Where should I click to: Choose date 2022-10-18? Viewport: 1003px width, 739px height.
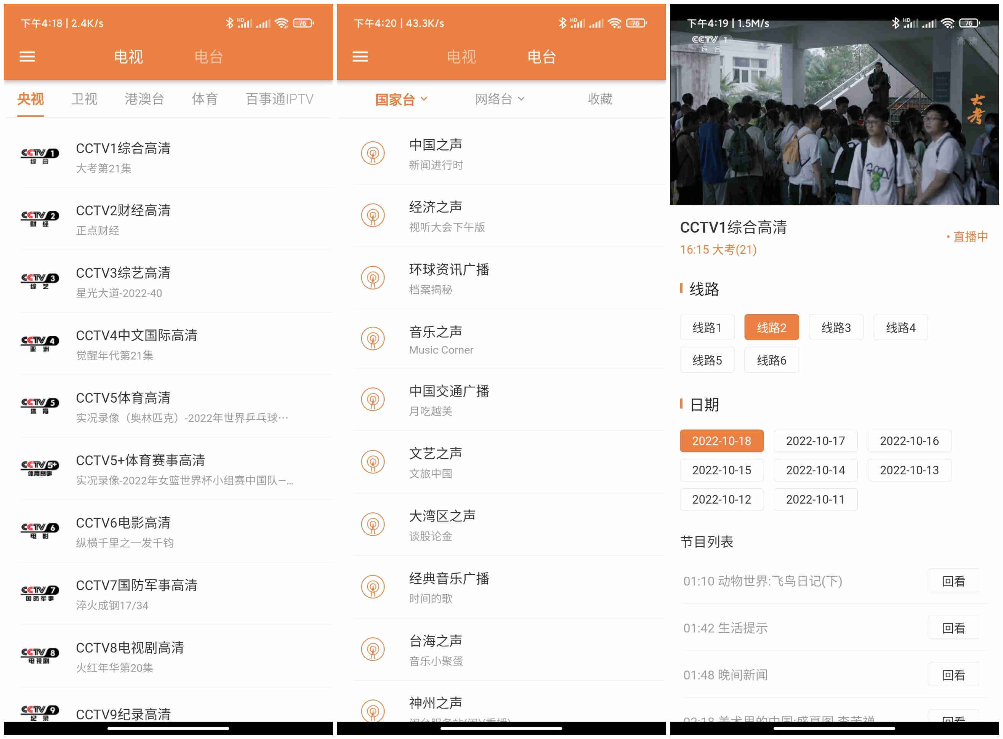[721, 441]
